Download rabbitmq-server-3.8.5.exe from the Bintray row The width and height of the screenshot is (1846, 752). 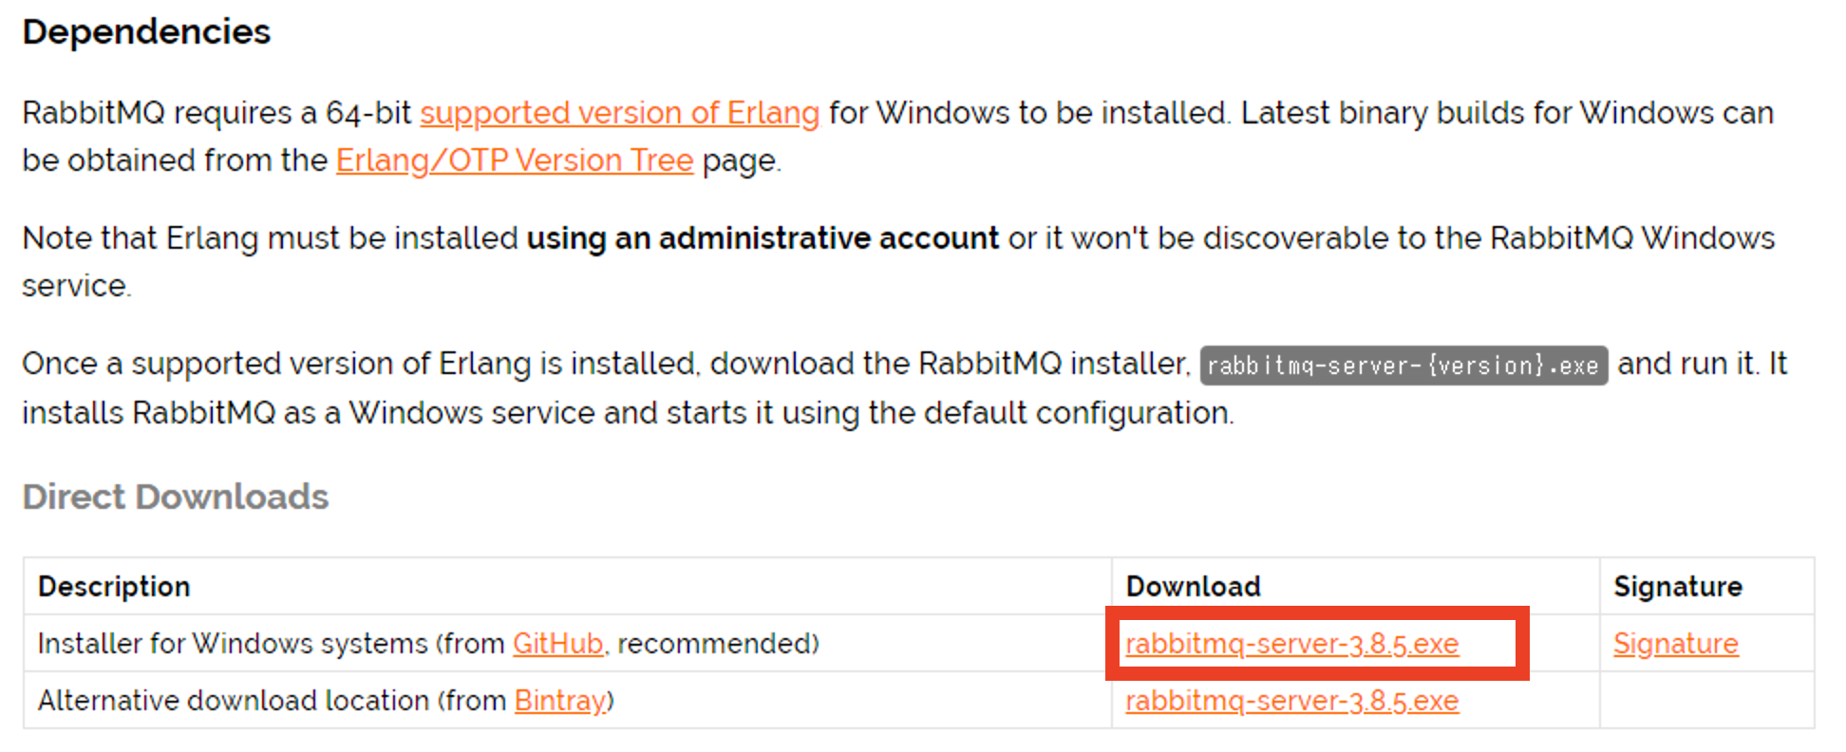tap(1291, 701)
